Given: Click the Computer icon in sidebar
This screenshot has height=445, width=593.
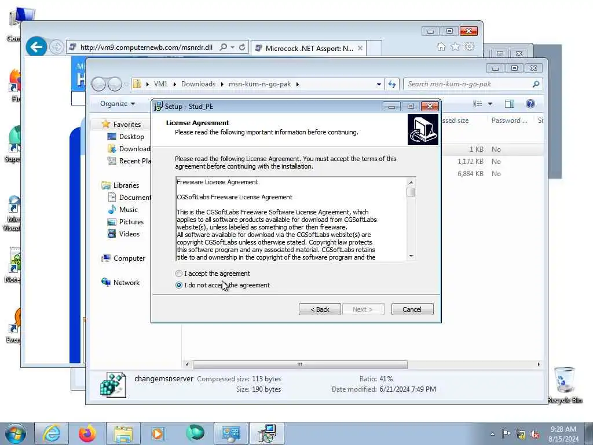Looking at the screenshot, I should (105, 258).
